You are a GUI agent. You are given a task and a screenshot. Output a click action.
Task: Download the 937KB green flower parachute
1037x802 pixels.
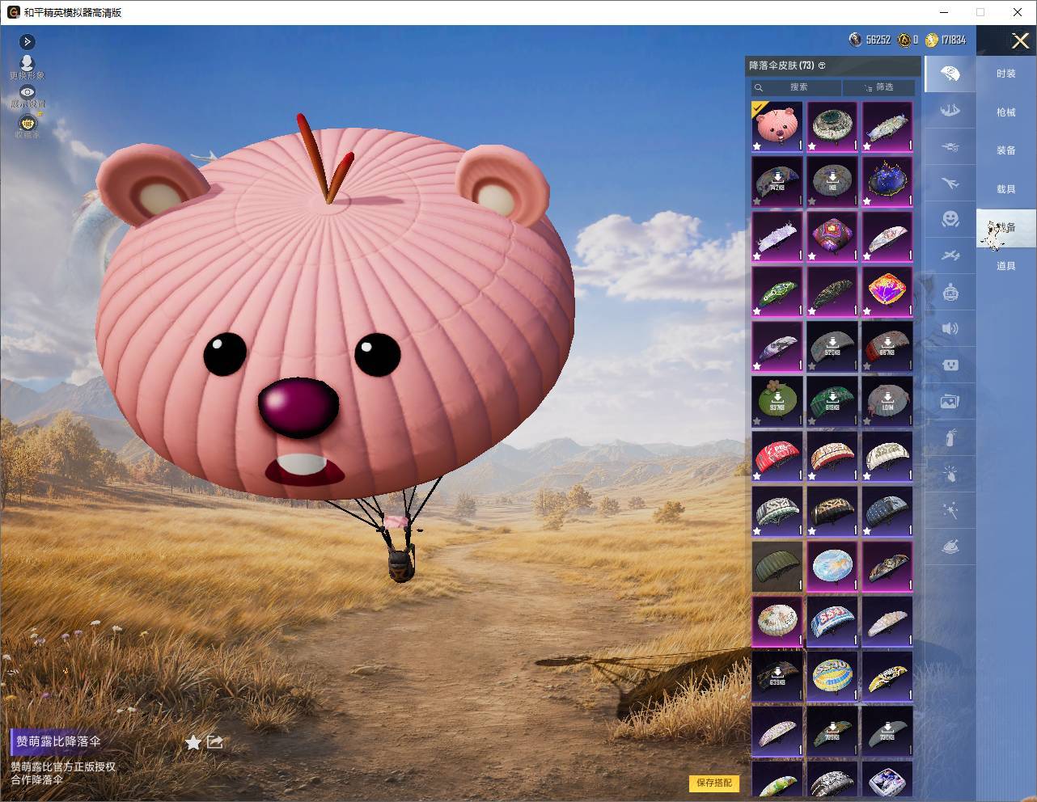(777, 401)
